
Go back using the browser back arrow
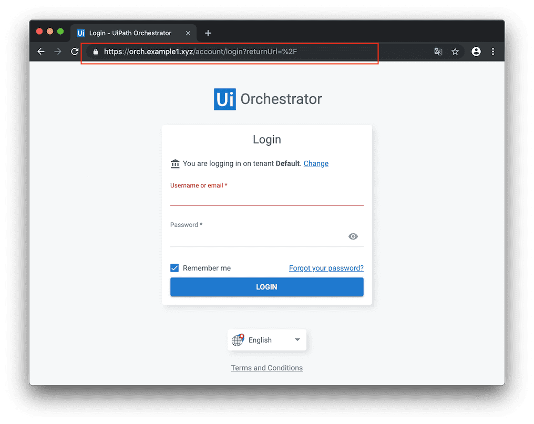41,51
